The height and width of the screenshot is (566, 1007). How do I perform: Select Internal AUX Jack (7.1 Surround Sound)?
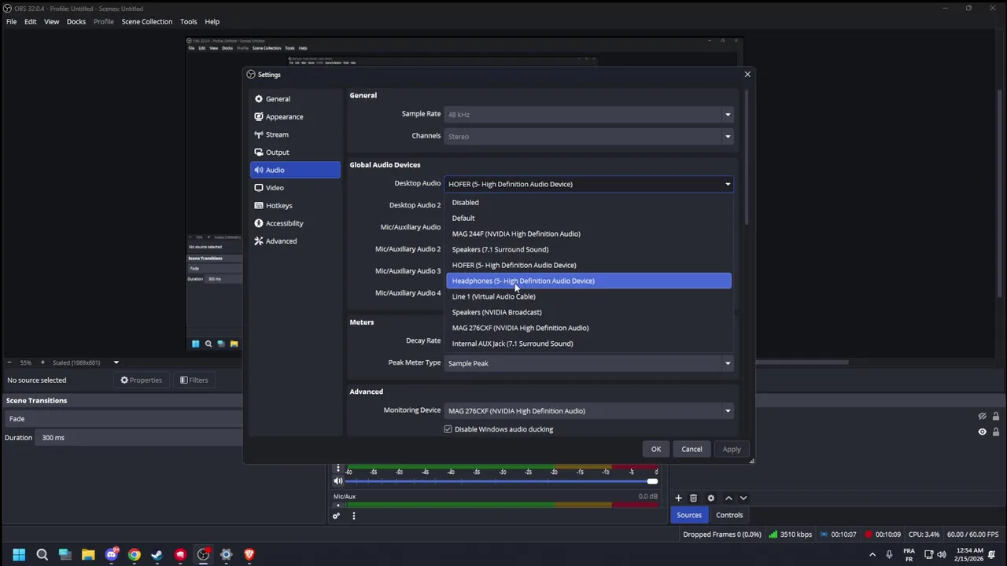click(x=588, y=344)
